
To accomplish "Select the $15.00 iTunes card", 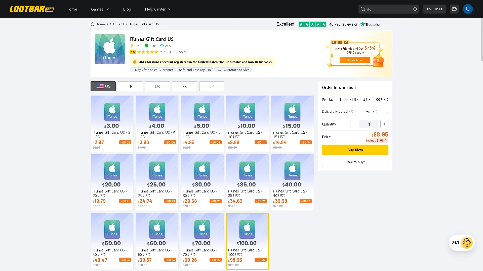I will [292, 123].
